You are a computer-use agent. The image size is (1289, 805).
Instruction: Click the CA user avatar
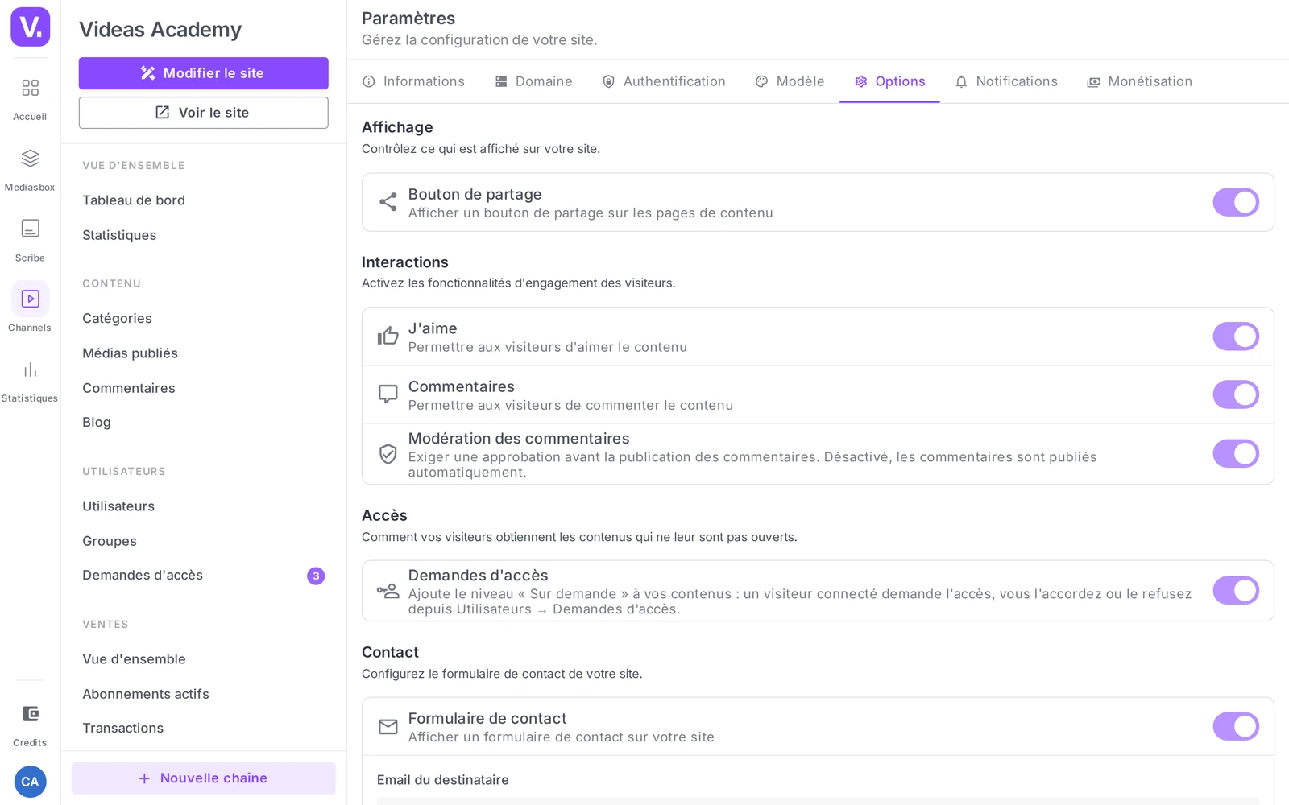[30, 782]
